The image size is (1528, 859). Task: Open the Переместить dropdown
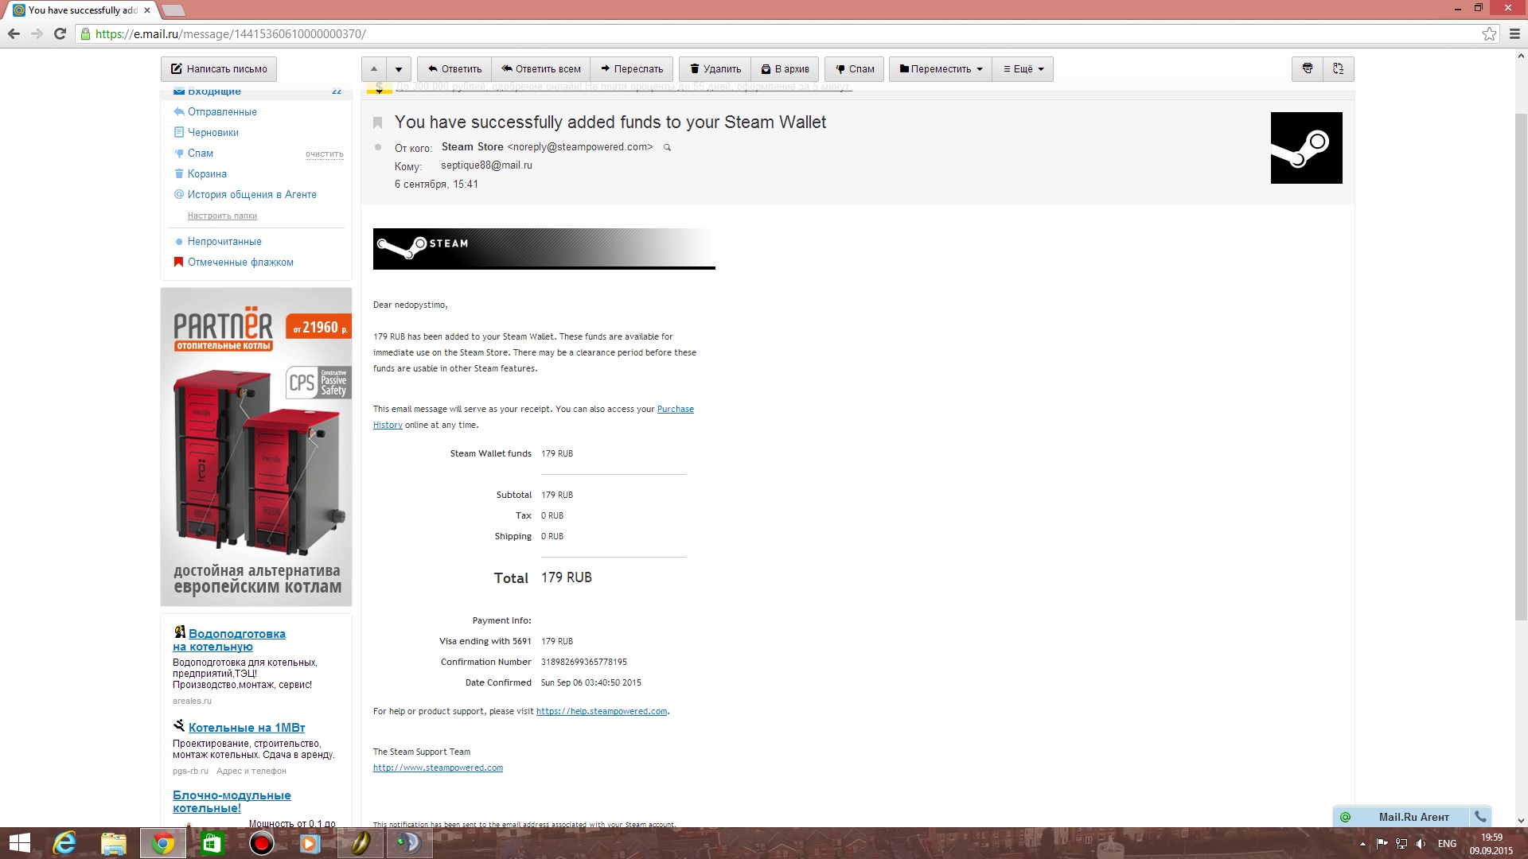point(941,69)
